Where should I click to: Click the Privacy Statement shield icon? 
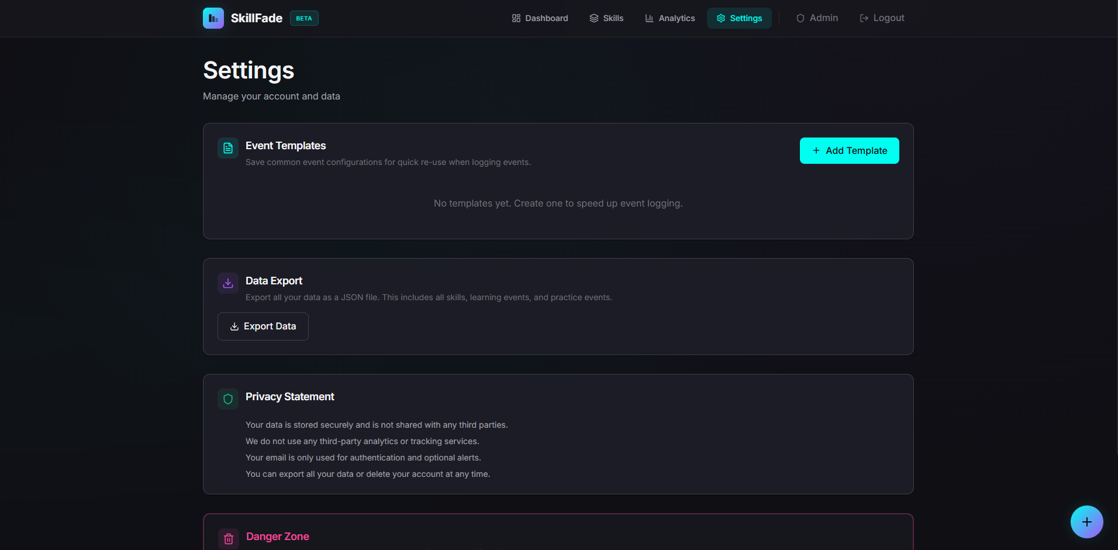pyautogui.click(x=227, y=399)
